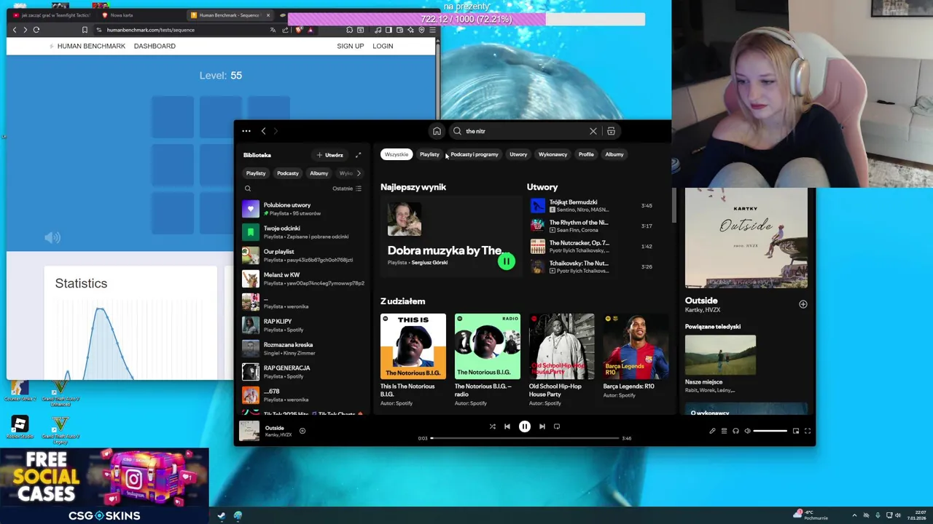
Task: Open the Brave Shields icon in address bar
Action: pyautogui.click(x=298, y=30)
